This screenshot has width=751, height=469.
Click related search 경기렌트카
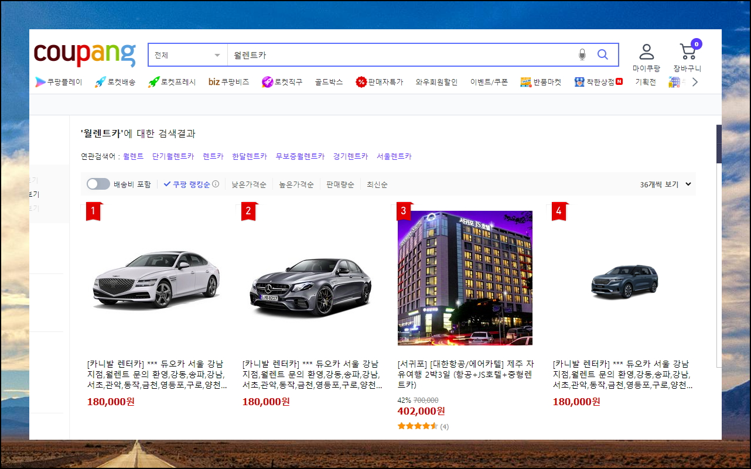351,156
